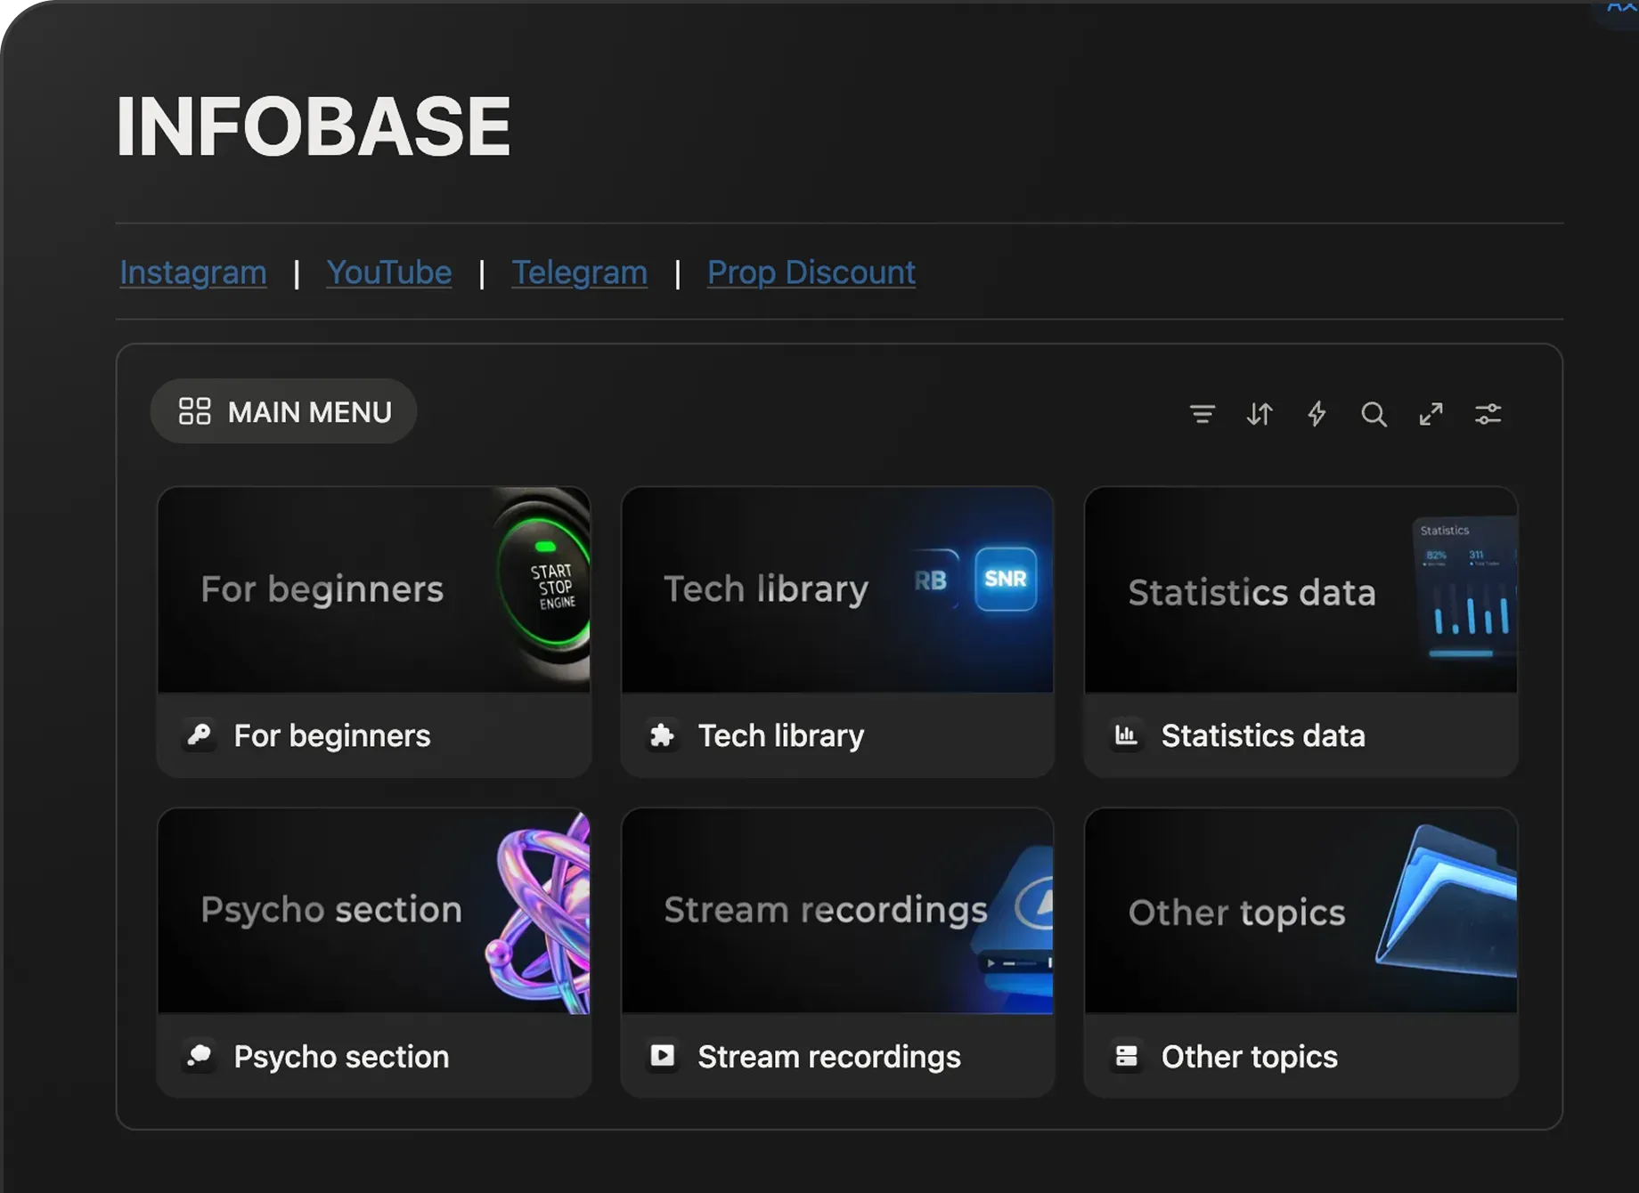Click the grid icon inside MAIN MENU button

[195, 410]
